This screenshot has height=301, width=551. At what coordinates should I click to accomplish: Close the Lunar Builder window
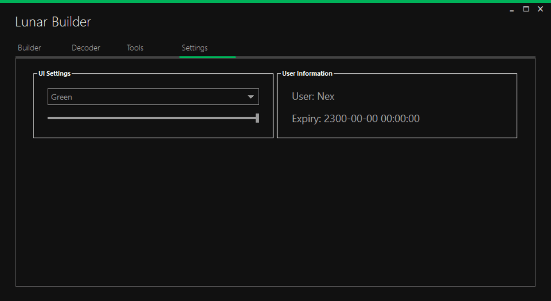pyautogui.click(x=540, y=9)
